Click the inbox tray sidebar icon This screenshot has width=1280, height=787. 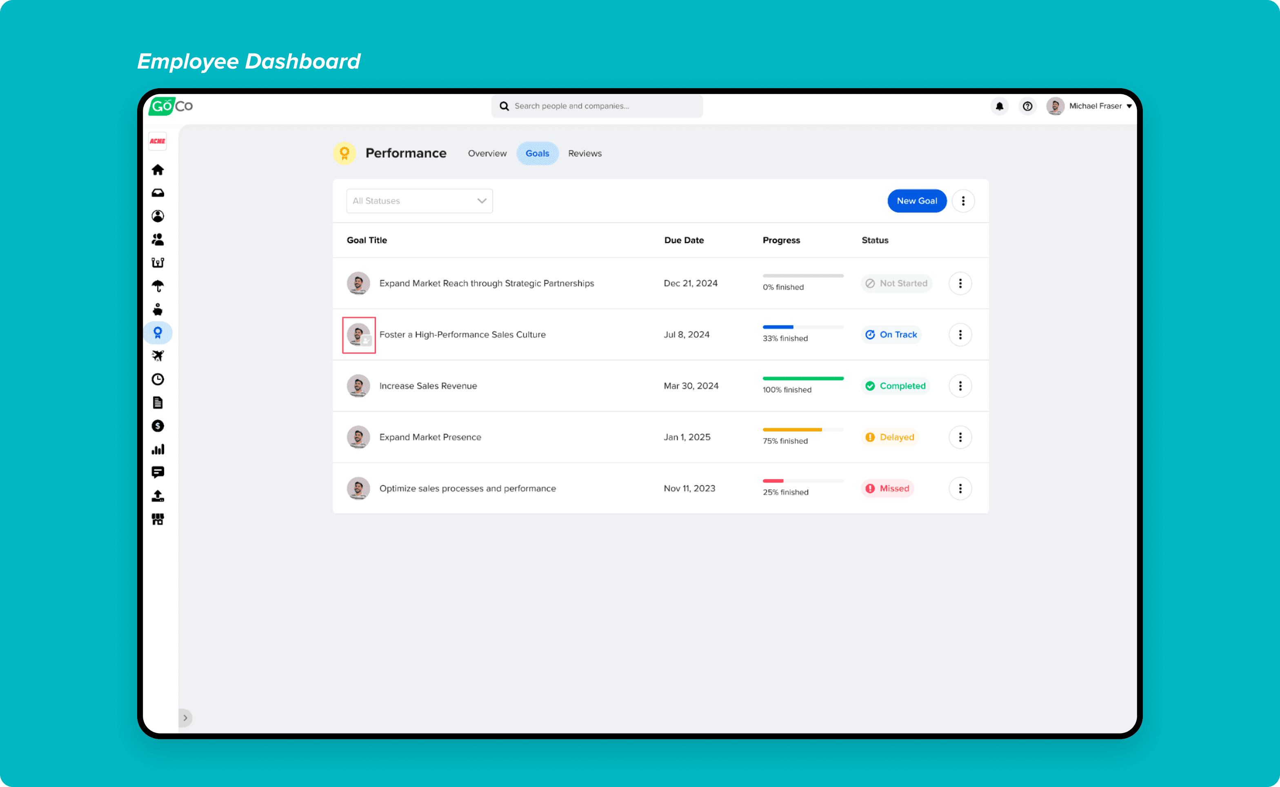pyautogui.click(x=158, y=193)
